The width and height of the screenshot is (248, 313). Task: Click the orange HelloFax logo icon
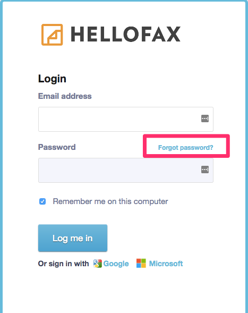(x=52, y=35)
